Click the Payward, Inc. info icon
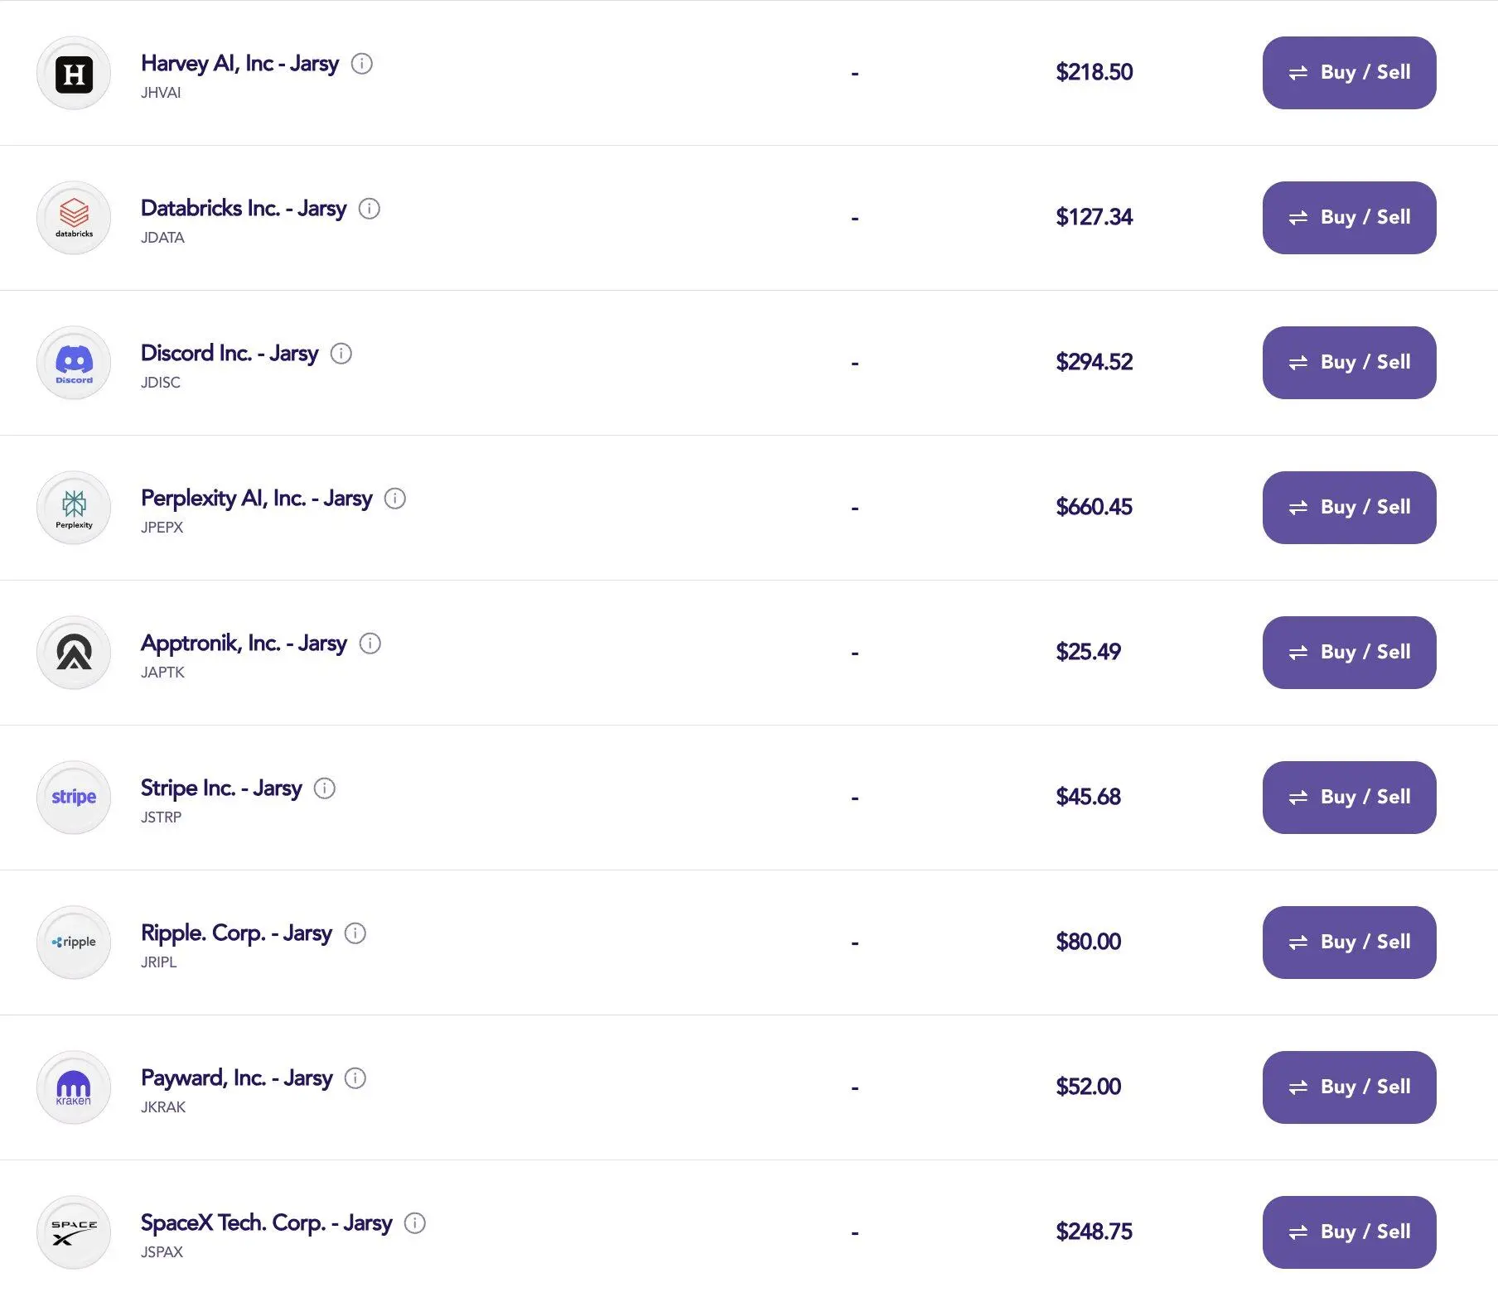This screenshot has width=1498, height=1297. 355,1078
